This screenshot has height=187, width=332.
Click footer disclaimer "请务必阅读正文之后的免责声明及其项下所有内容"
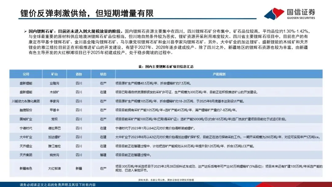57,185
